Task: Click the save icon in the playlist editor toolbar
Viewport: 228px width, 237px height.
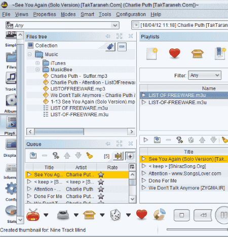Action: pyautogui.click(x=157, y=140)
